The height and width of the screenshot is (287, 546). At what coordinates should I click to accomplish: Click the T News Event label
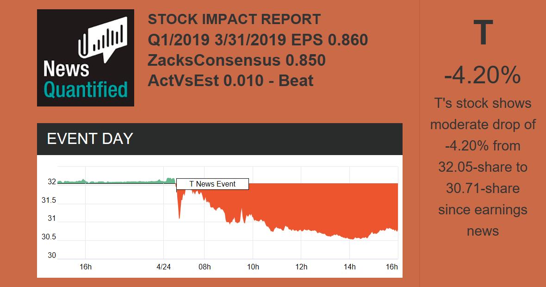click(x=212, y=184)
